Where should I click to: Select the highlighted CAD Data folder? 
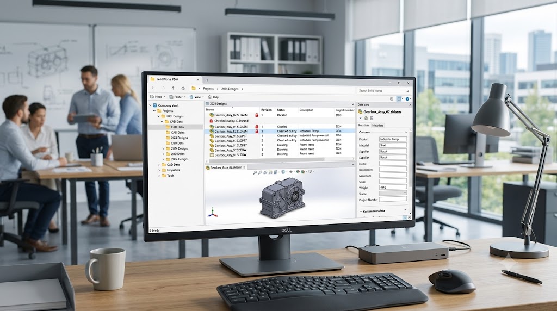click(176, 127)
